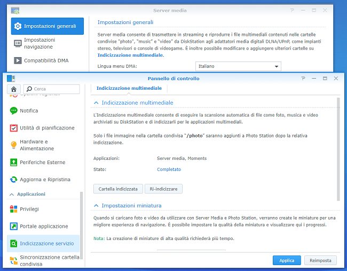This screenshot has width=347, height=271.
Task: Click the Home icon in Pannello di controllo
Action: [x=14, y=89]
